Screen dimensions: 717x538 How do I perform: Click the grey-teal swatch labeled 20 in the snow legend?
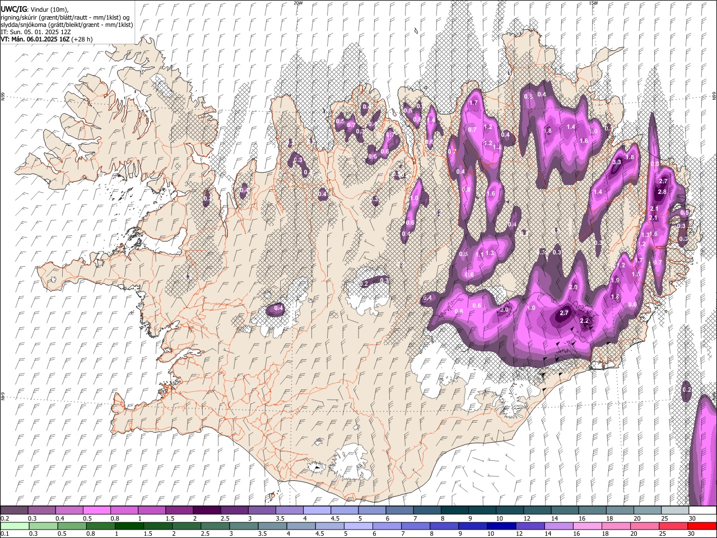point(646,511)
